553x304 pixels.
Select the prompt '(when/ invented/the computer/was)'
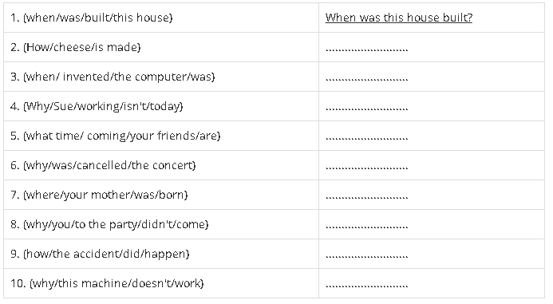(119, 77)
